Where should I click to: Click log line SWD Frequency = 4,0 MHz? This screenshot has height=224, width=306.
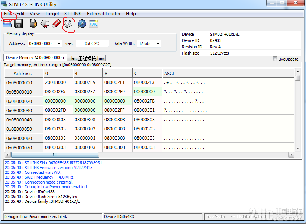click(39, 177)
